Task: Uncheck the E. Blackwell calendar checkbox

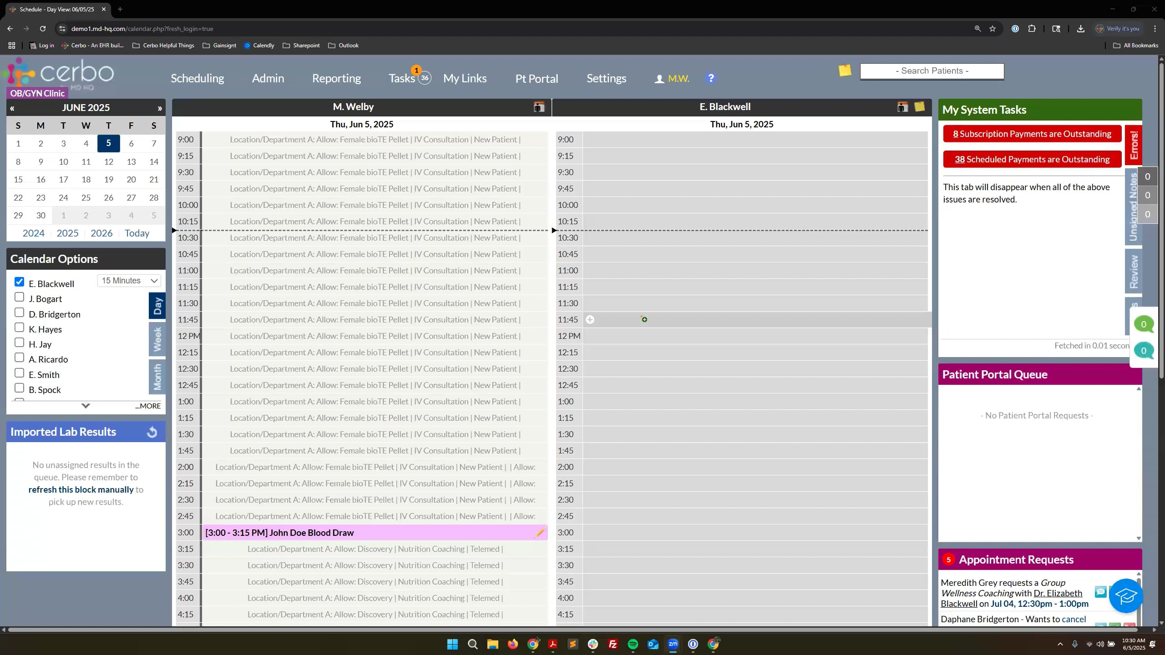Action: [19, 282]
